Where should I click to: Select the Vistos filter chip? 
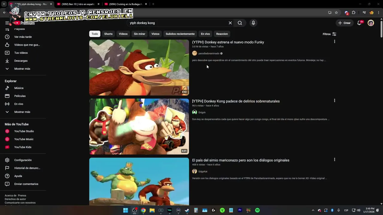(x=156, y=34)
